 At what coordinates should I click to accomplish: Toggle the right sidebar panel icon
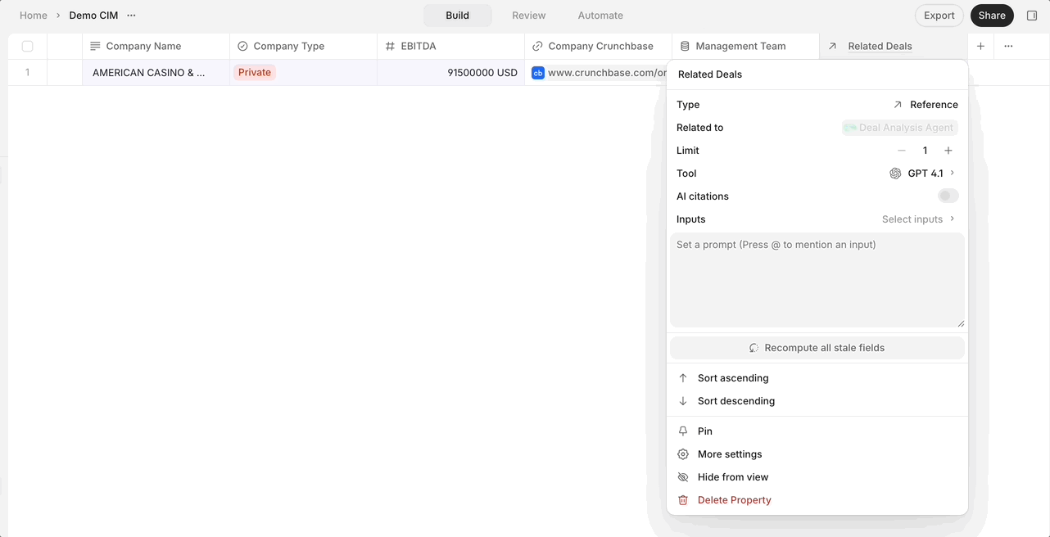(1032, 16)
